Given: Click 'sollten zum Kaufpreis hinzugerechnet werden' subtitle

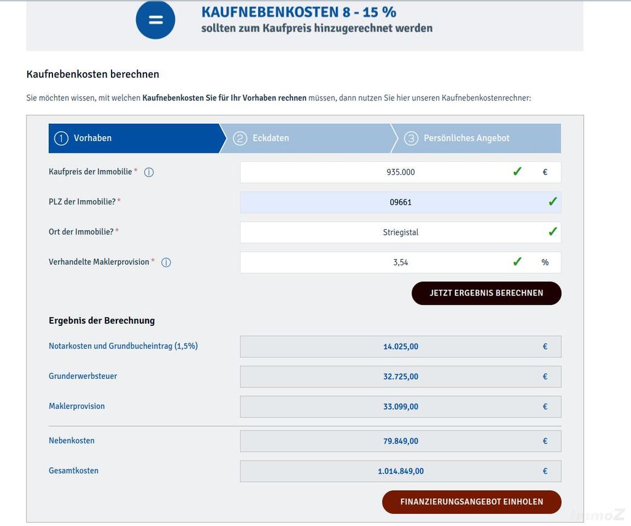Looking at the screenshot, I should (317, 28).
